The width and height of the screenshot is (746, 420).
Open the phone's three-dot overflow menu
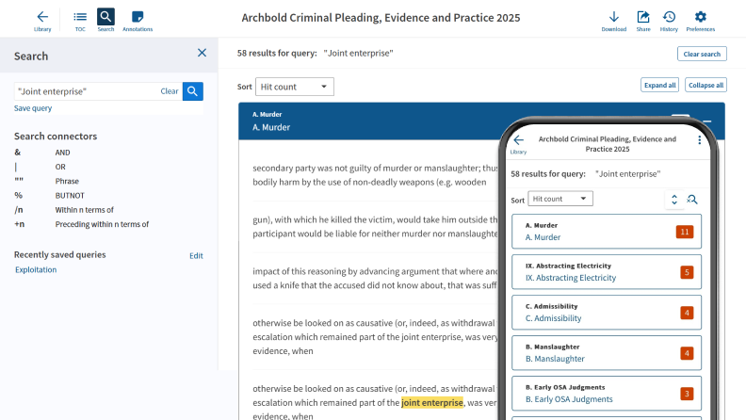coord(699,140)
